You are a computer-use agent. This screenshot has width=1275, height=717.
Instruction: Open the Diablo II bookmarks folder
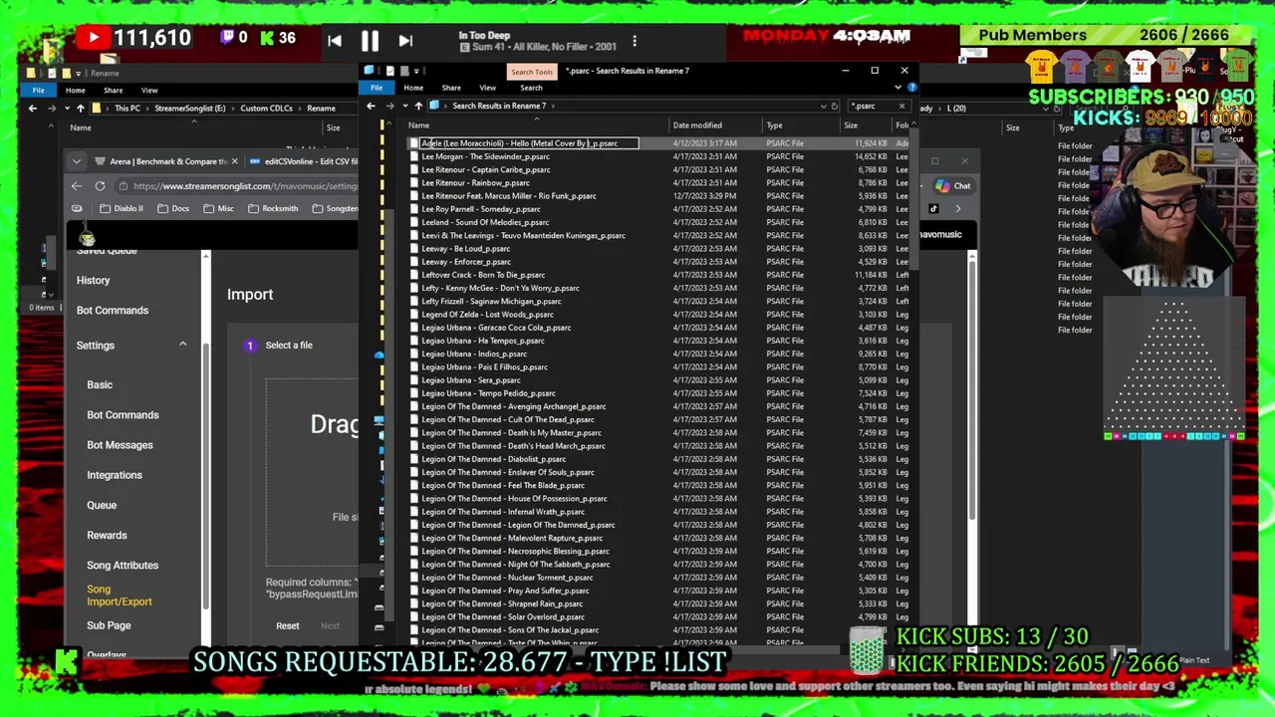coord(122,208)
